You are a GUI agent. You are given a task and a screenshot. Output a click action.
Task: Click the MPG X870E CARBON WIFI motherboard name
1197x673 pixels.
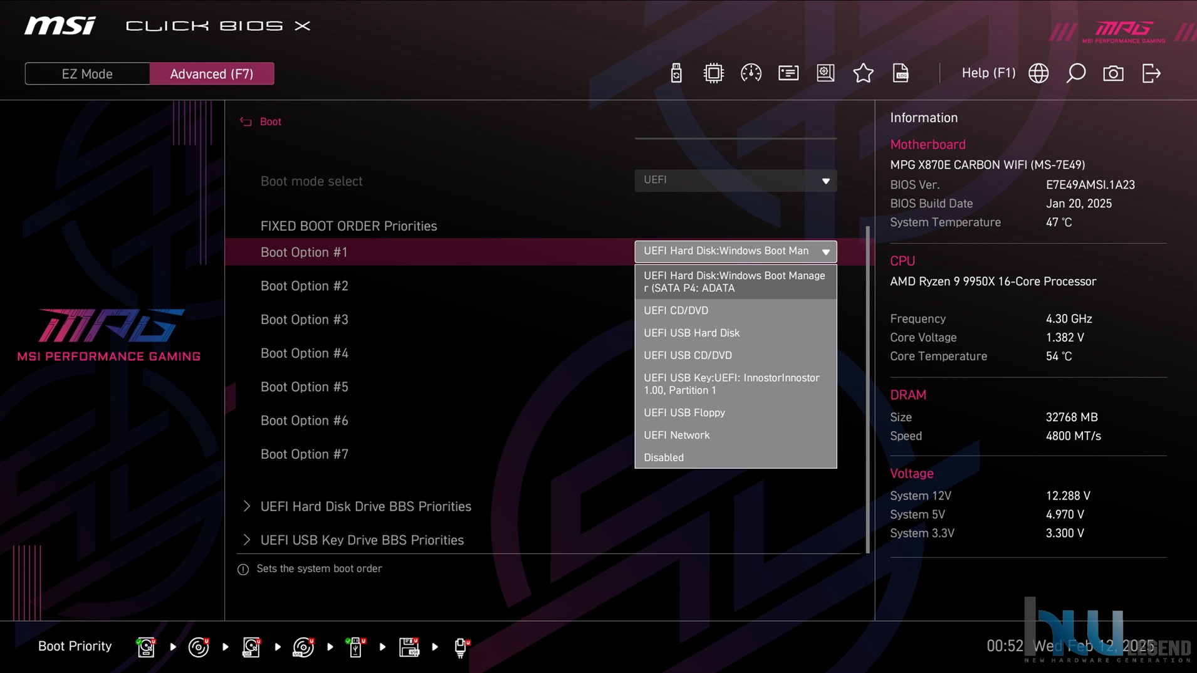[x=987, y=165]
